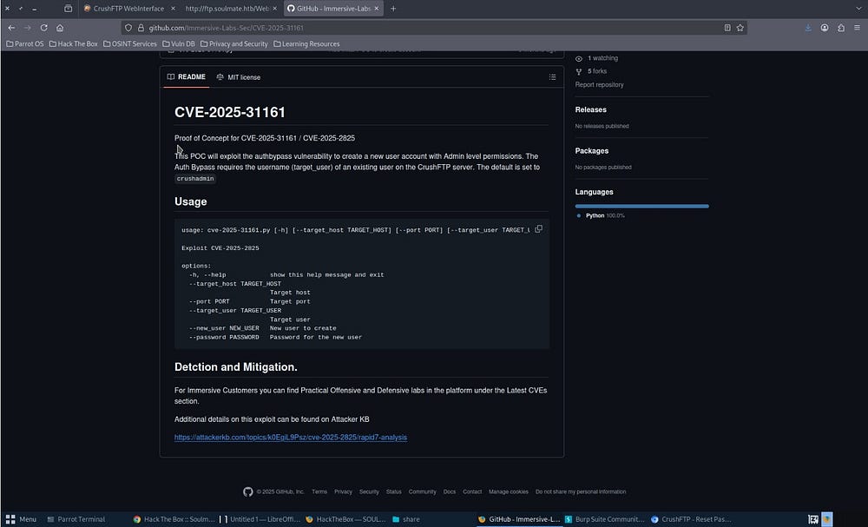
Task: Open the Contact footer link
Action: [472, 491]
